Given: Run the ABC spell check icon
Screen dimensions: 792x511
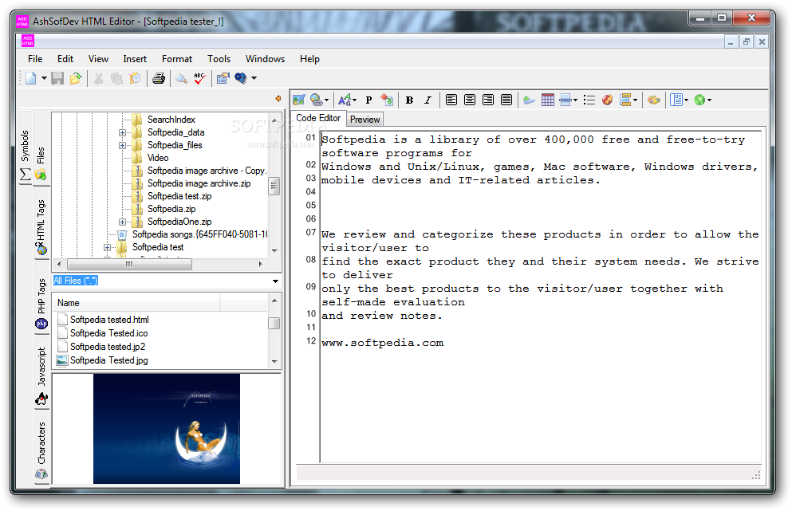Looking at the screenshot, I should click(x=199, y=78).
